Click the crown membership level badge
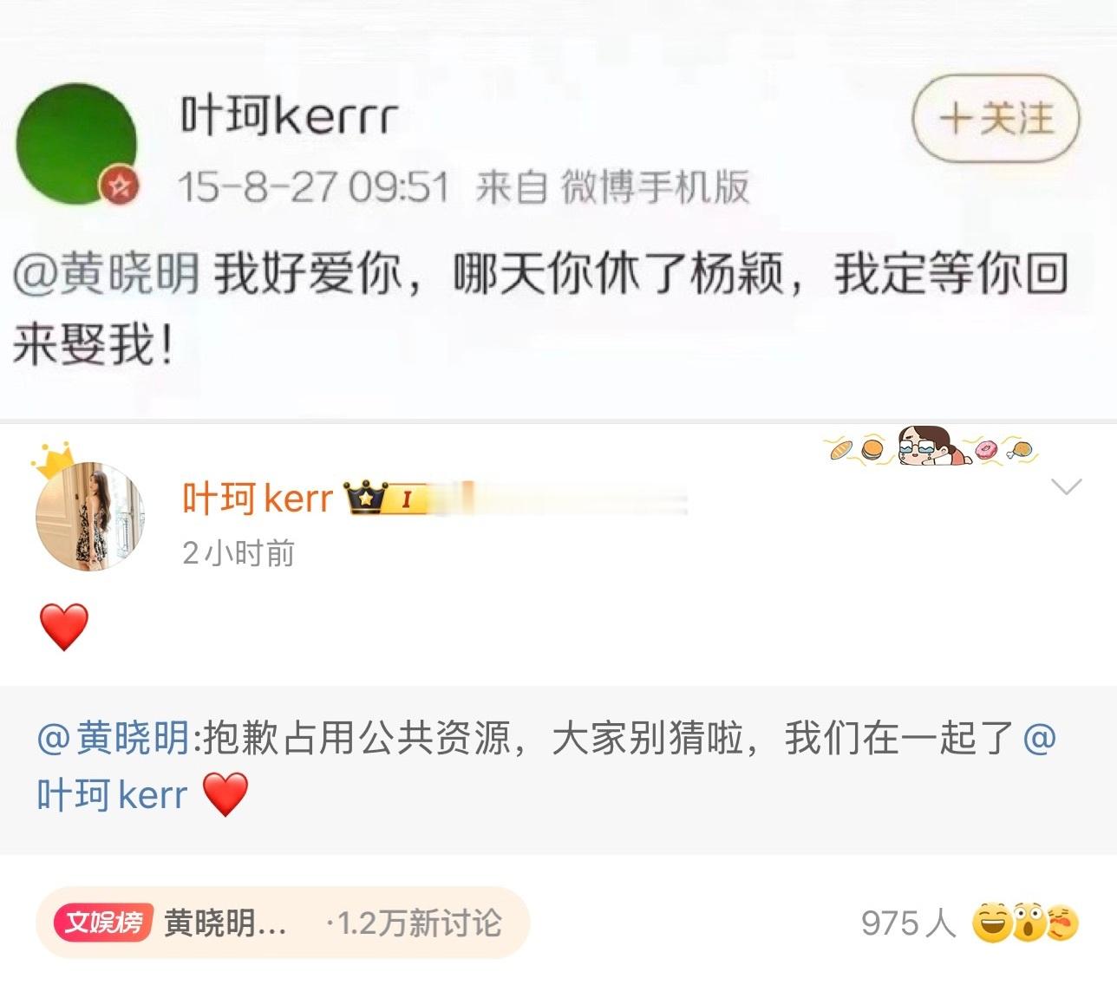The width and height of the screenshot is (1117, 998). [386, 499]
